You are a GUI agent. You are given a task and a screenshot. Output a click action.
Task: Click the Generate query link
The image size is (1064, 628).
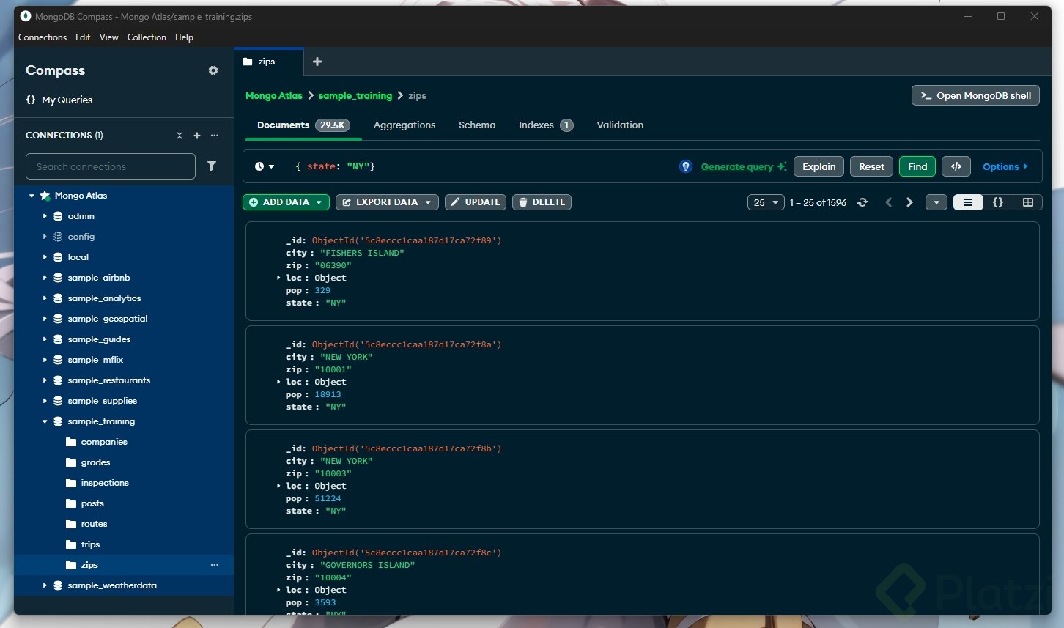point(736,166)
